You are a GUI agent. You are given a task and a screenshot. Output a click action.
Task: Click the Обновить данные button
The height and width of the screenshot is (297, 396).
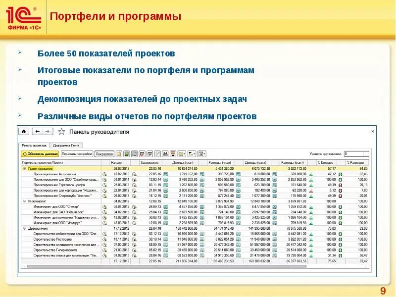[x=40, y=154]
